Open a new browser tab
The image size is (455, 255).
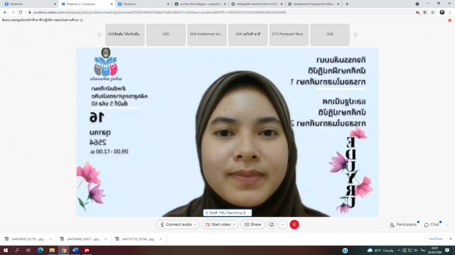pos(347,4)
